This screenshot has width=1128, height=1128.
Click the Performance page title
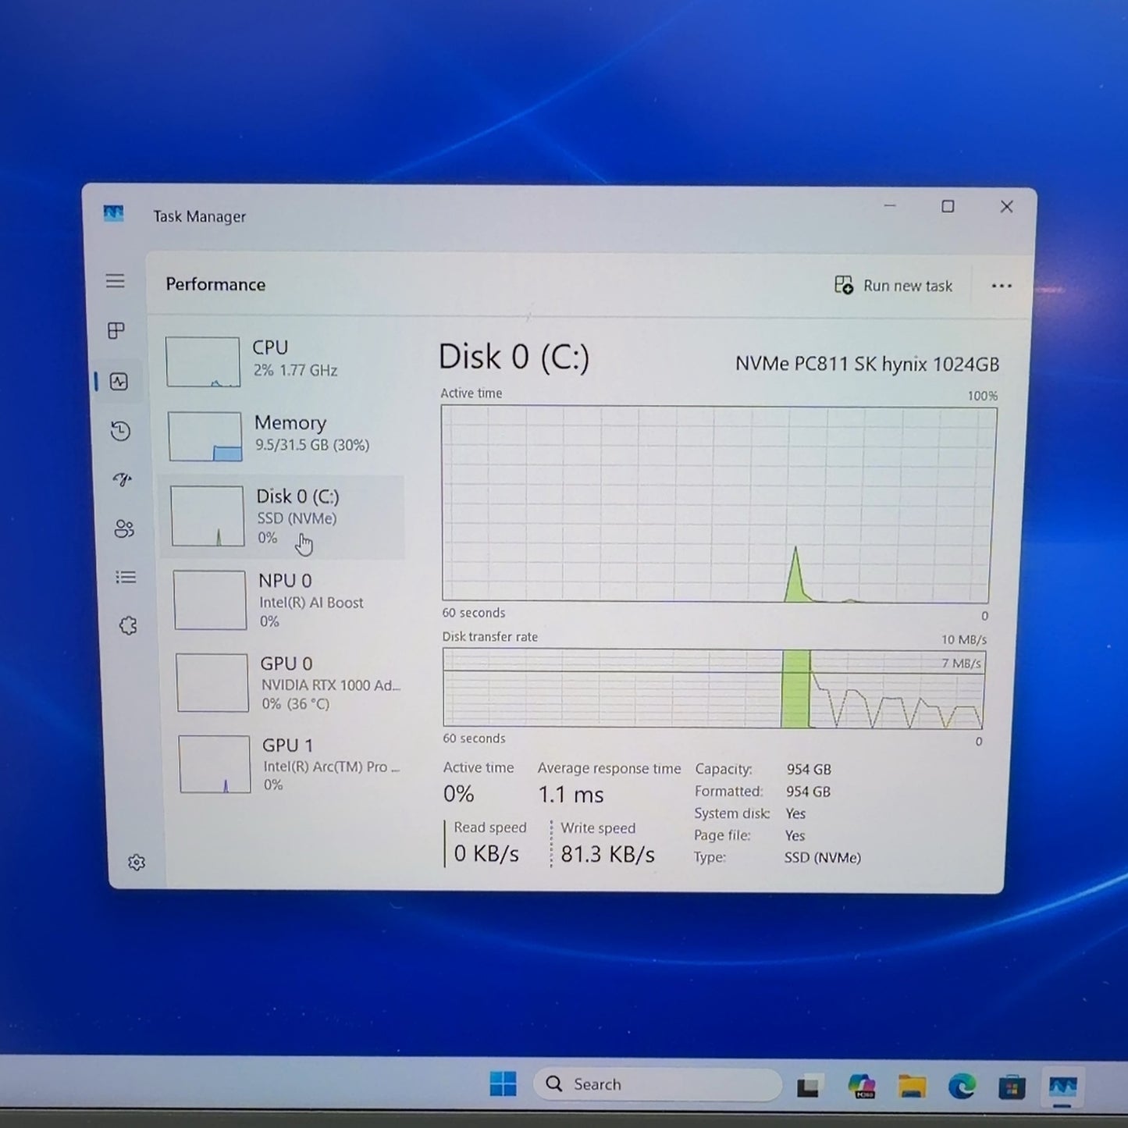click(215, 284)
